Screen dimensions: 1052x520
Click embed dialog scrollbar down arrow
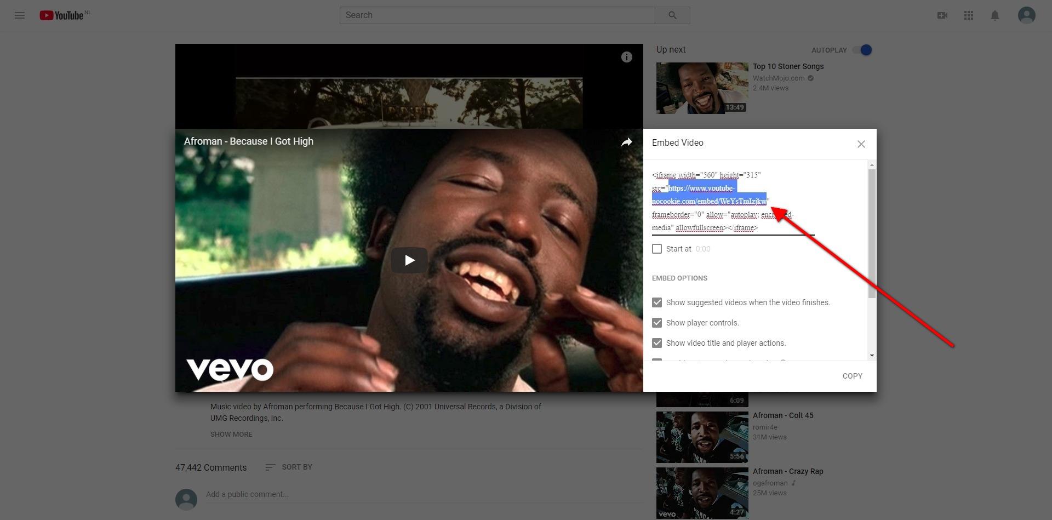click(872, 356)
